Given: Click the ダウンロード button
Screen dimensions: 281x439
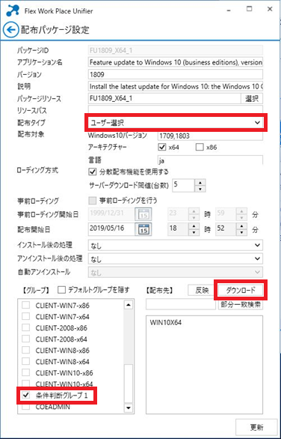Looking at the screenshot, I should [x=240, y=291].
